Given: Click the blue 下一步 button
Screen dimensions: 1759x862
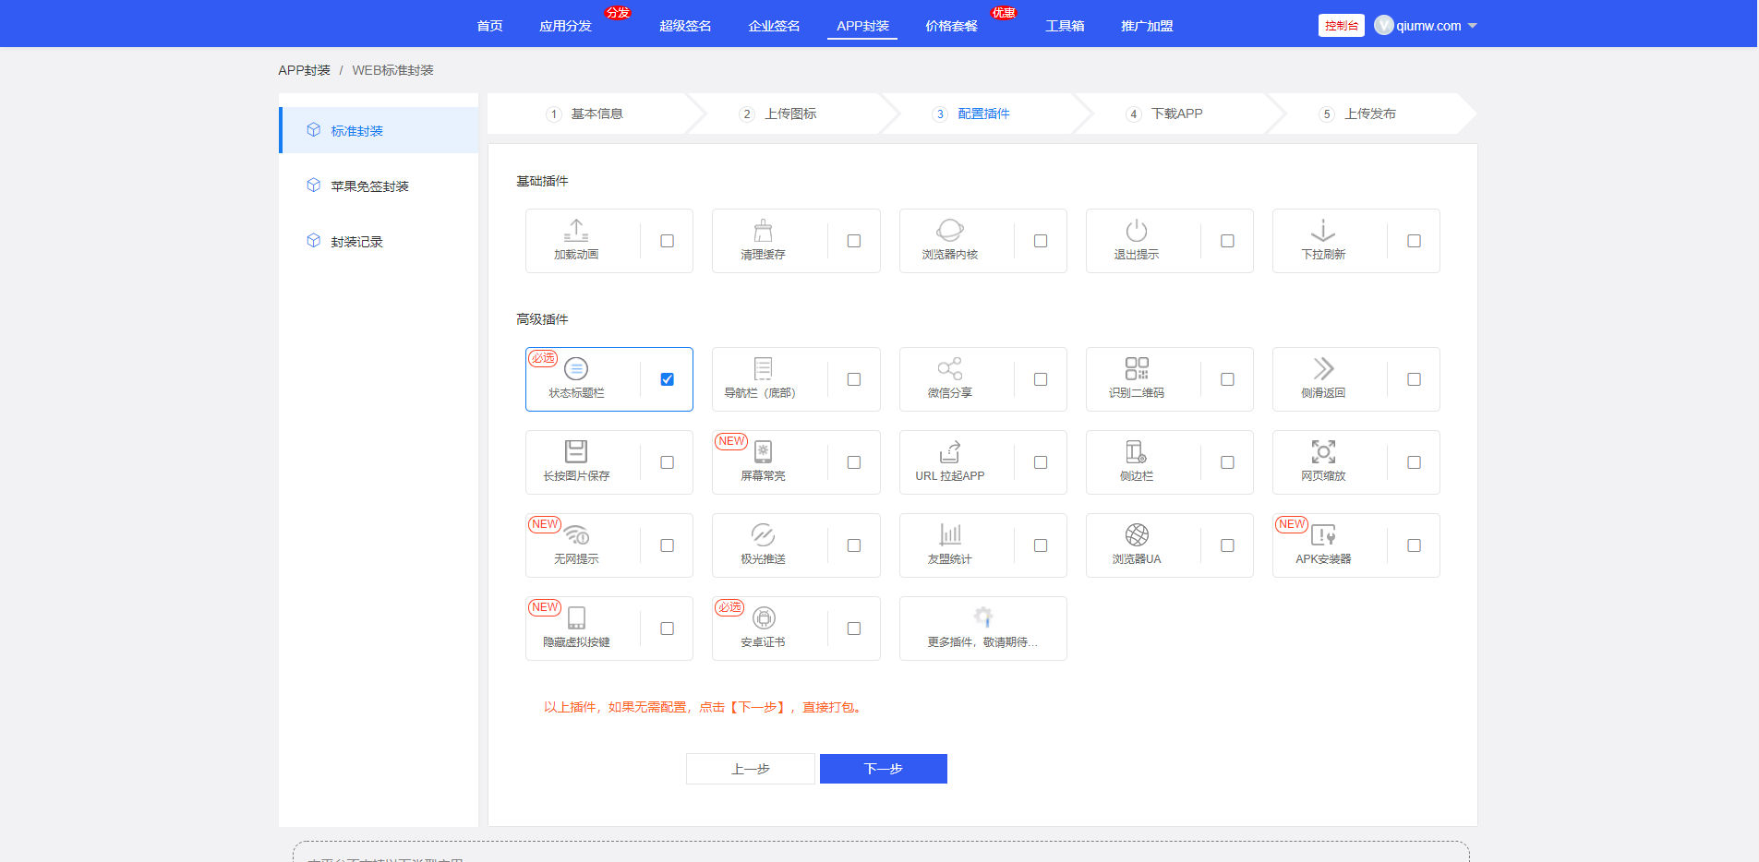Looking at the screenshot, I should tap(883, 769).
